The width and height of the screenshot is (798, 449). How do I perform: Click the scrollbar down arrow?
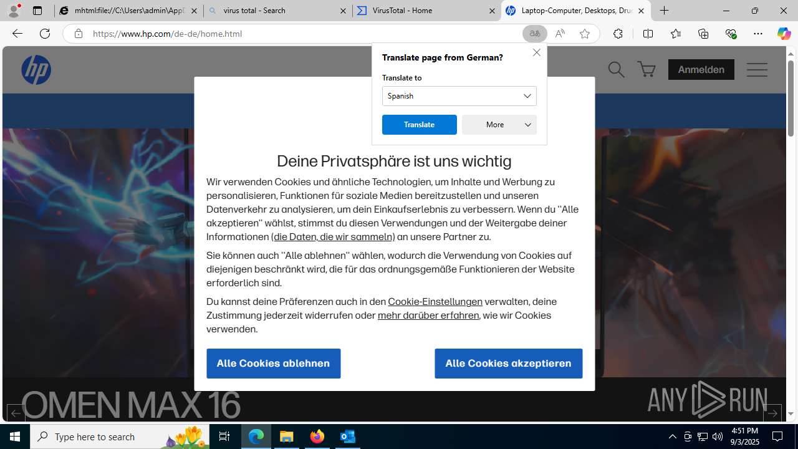[x=791, y=413]
